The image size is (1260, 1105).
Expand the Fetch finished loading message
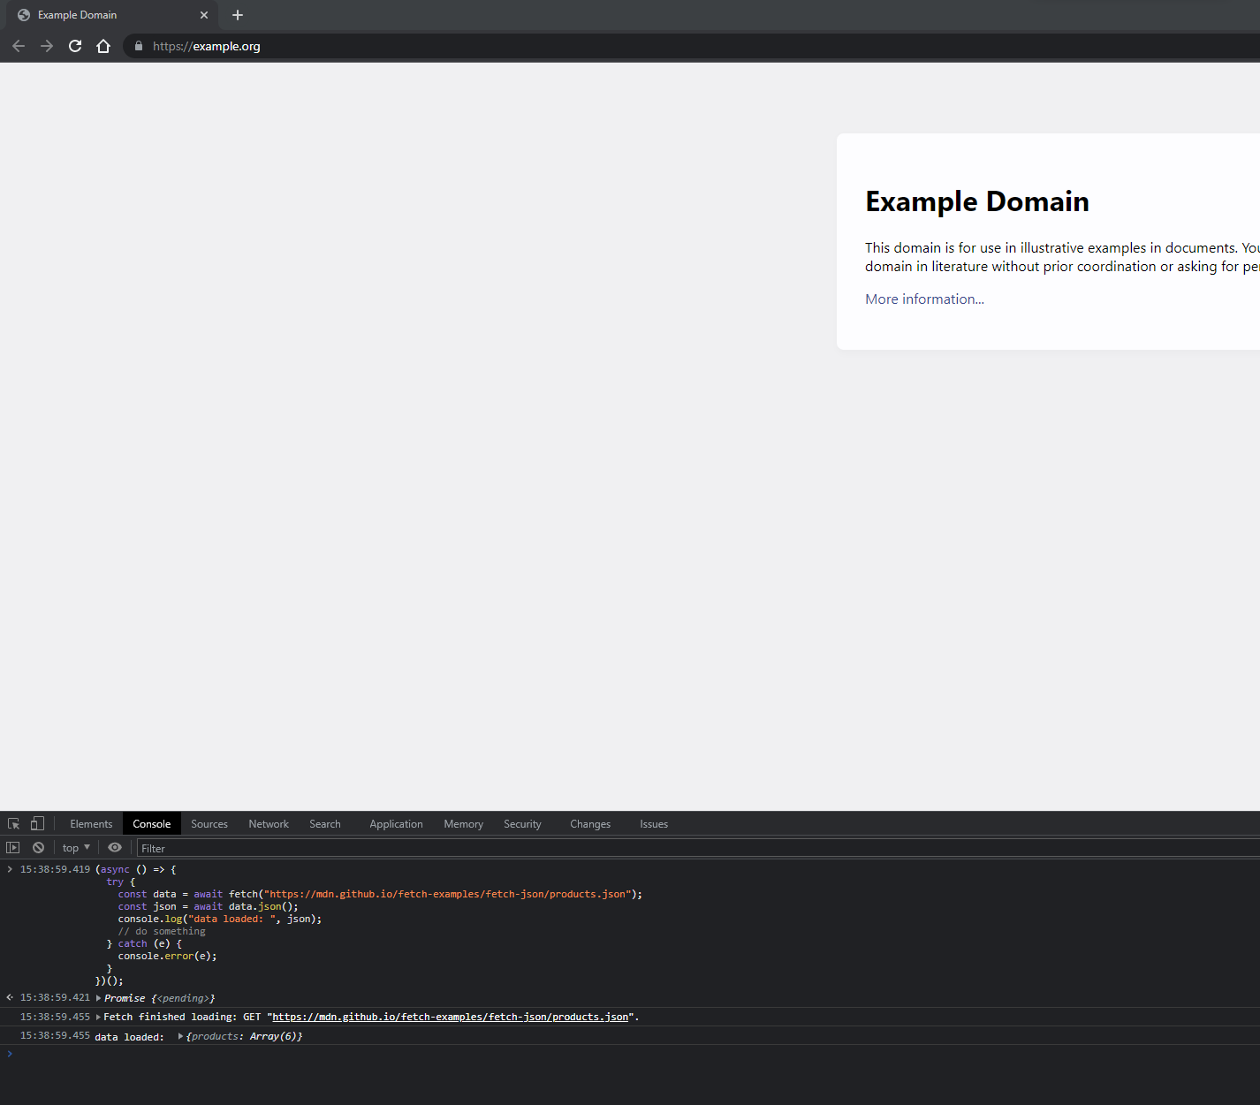(x=98, y=1017)
